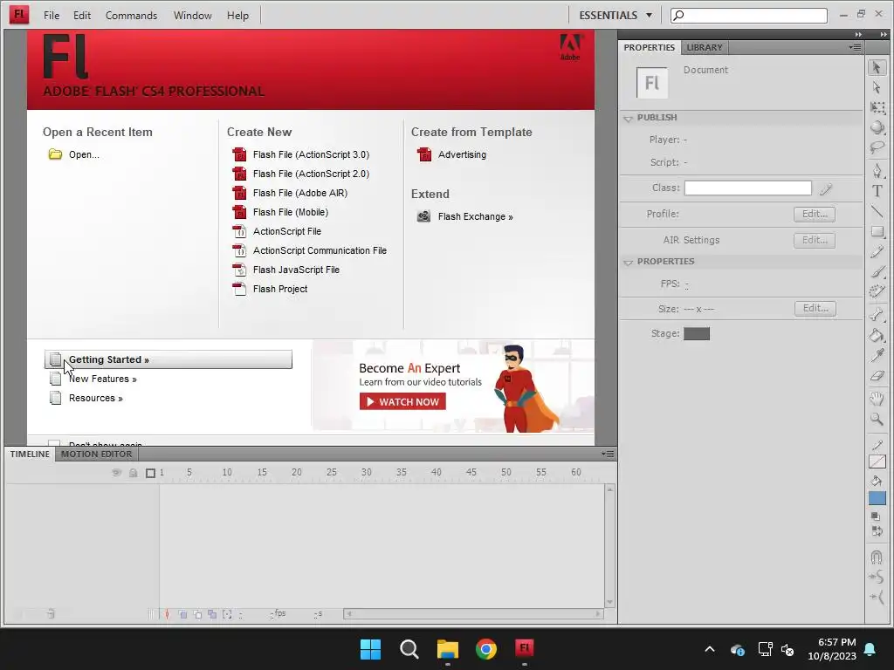Select the Pen tool
Image resolution: width=894 pixels, height=670 pixels.
(877, 170)
